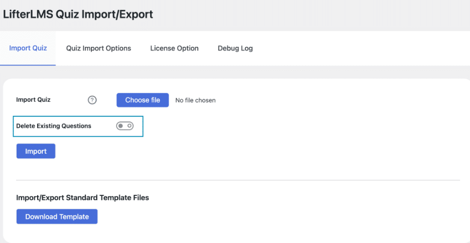View the Debug Log tab

(236, 48)
